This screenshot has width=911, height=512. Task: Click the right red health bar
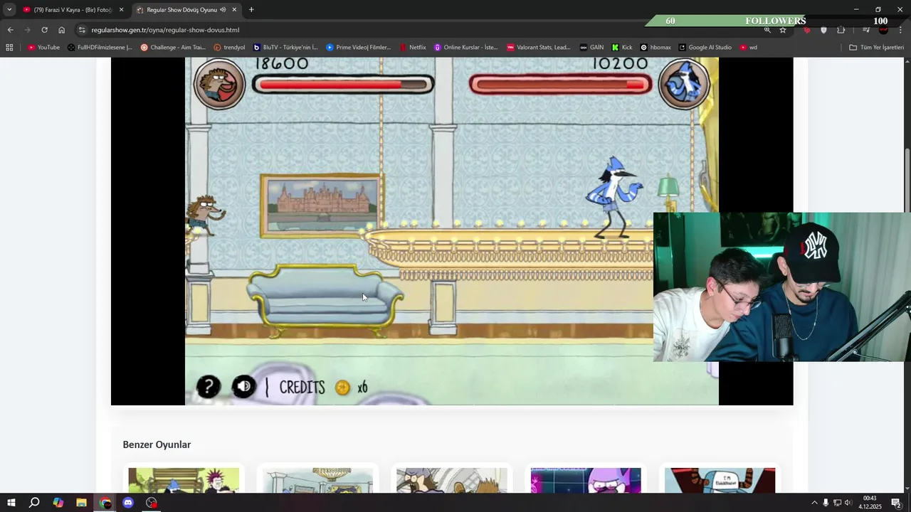click(x=561, y=85)
